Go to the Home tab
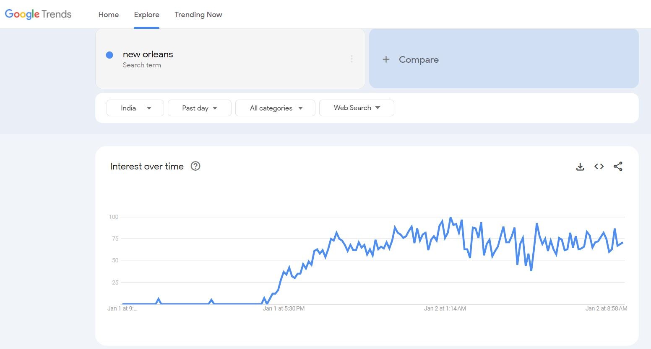Image resolution: width=651 pixels, height=349 pixels. 109,15
